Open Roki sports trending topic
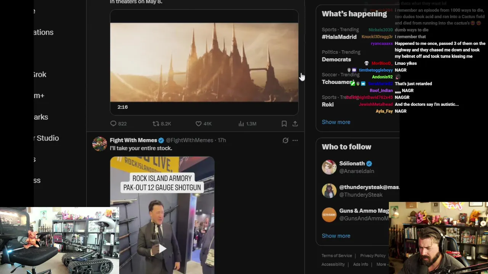 (327, 104)
